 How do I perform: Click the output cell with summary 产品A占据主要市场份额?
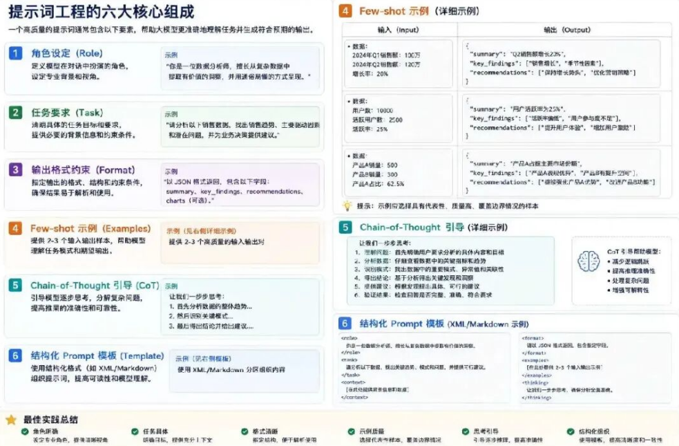(561, 174)
